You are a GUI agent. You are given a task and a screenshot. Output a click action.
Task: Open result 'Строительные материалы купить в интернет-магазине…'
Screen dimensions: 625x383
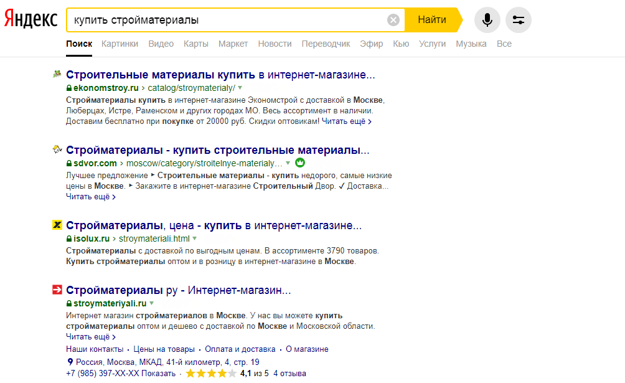pos(220,75)
